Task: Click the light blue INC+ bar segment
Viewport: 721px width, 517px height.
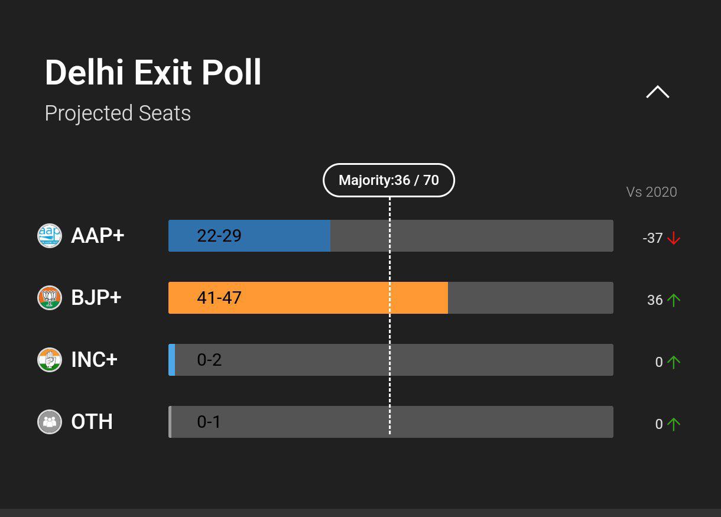Action: 172,360
